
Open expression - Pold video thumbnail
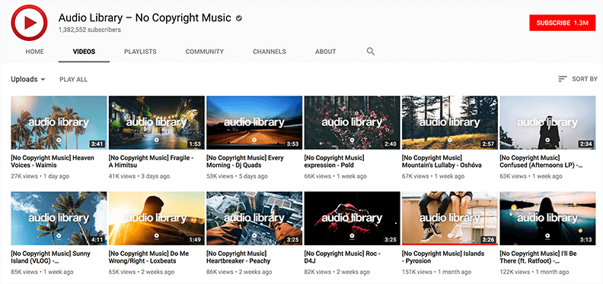[352, 122]
